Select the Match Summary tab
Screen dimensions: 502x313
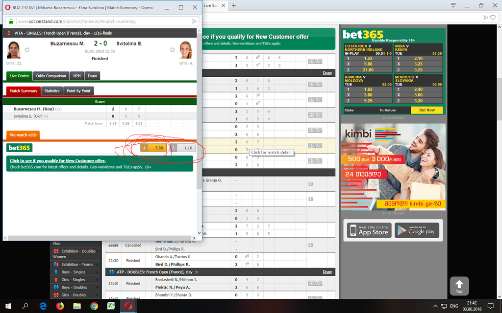click(x=24, y=91)
